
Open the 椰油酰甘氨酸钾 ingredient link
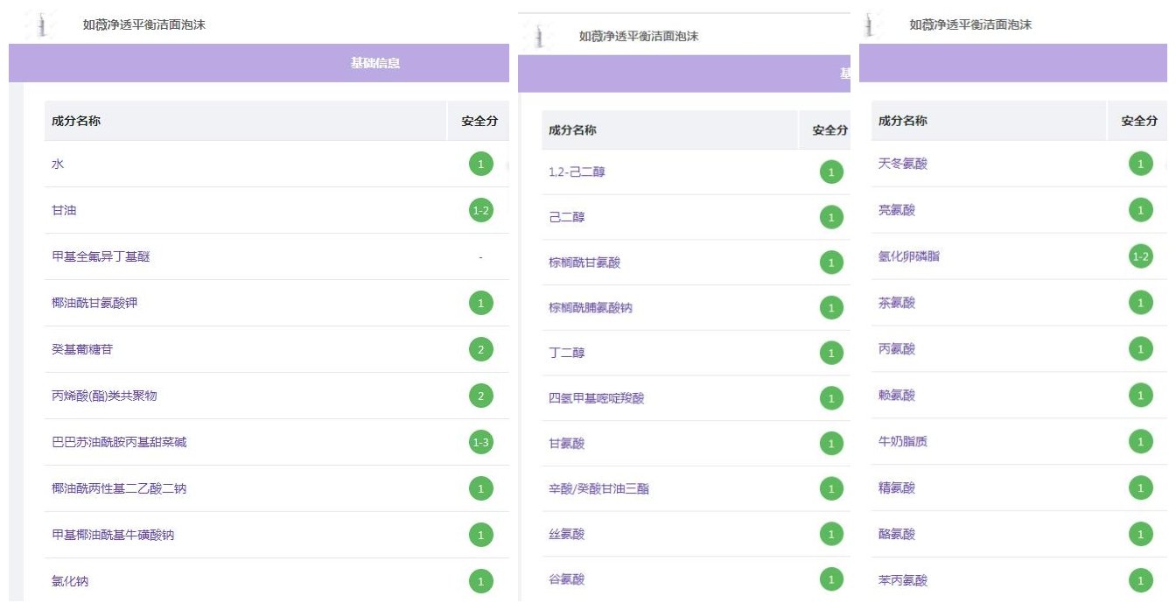94,303
